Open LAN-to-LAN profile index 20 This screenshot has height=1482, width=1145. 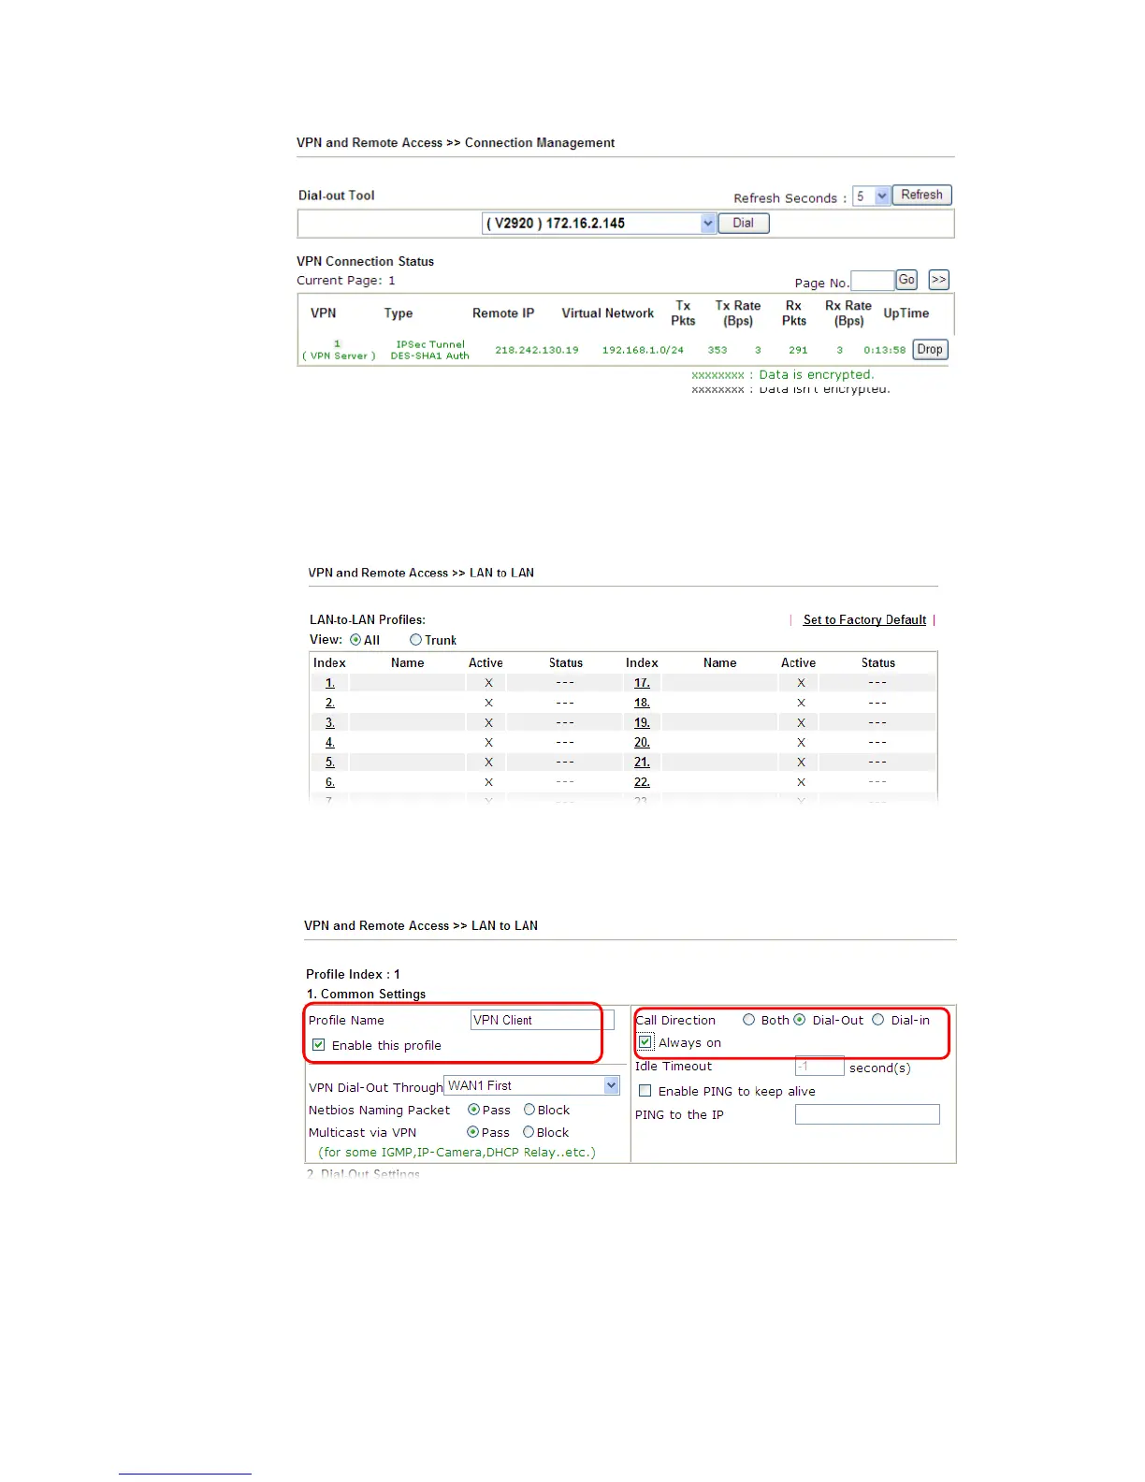click(x=642, y=742)
